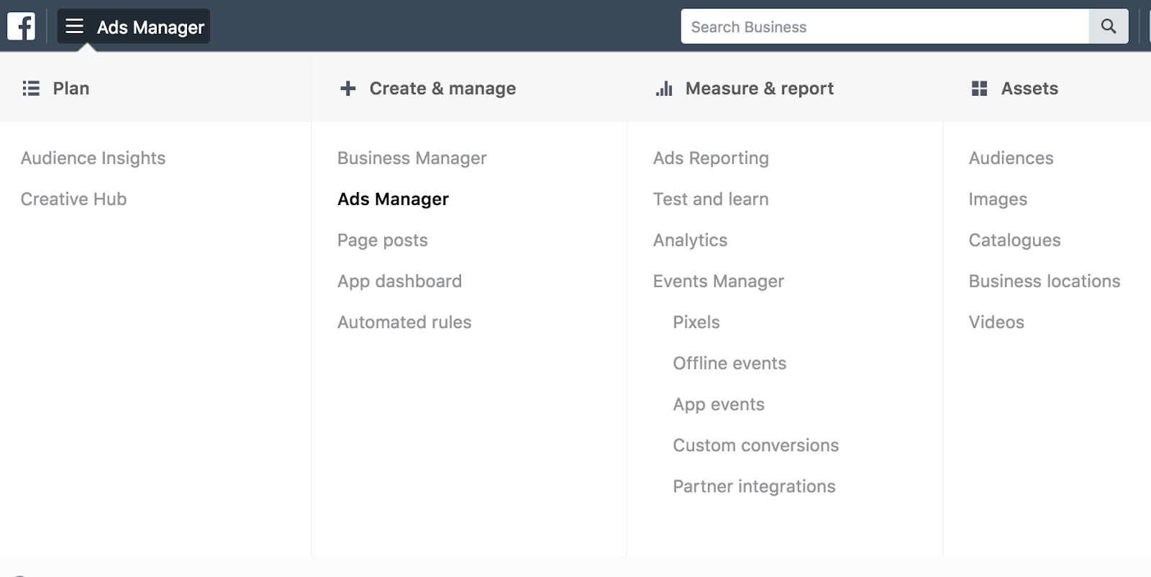The height and width of the screenshot is (577, 1151).
Task: Open Audience Insights
Action: pyautogui.click(x=93, y=158)
